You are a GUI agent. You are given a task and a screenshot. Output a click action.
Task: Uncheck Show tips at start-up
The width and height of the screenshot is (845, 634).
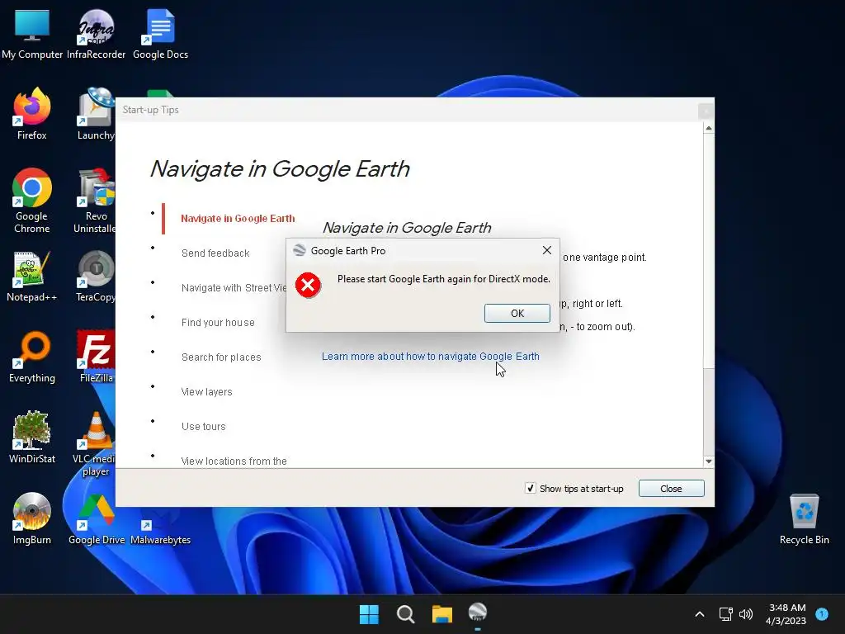coord(531,489)
